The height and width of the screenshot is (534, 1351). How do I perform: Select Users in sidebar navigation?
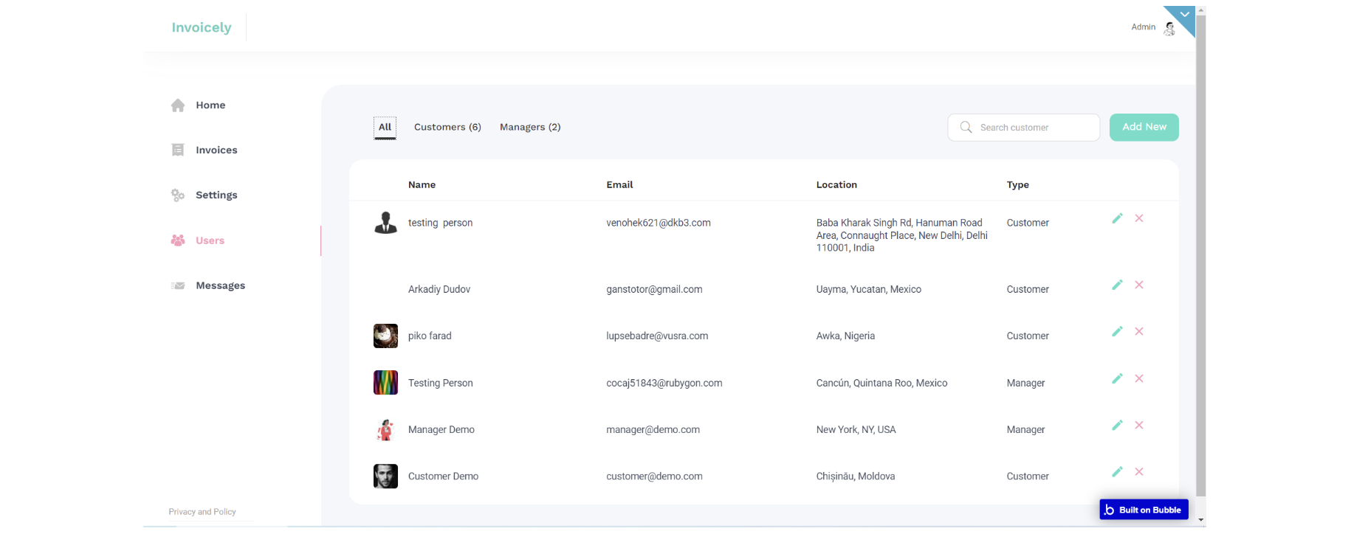coord(210,240)
